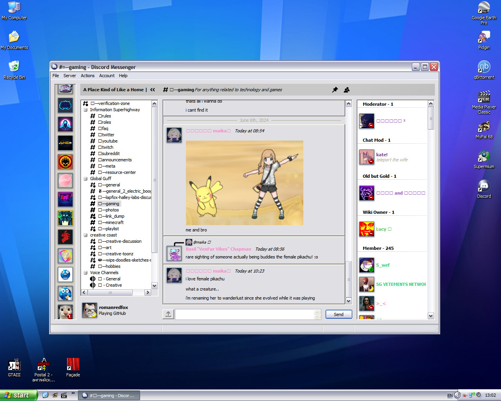
Task: Open the qBittorrent desktop icon
Action: (484, 67)
